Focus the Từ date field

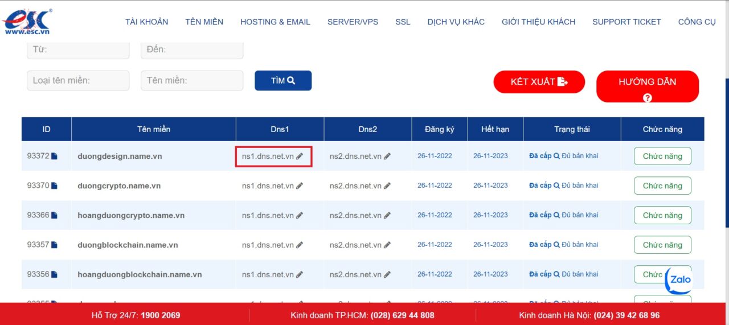point(78,50)
